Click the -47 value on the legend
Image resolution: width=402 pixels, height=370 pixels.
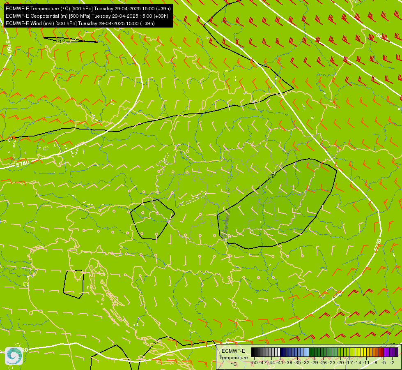coord(263,363)
